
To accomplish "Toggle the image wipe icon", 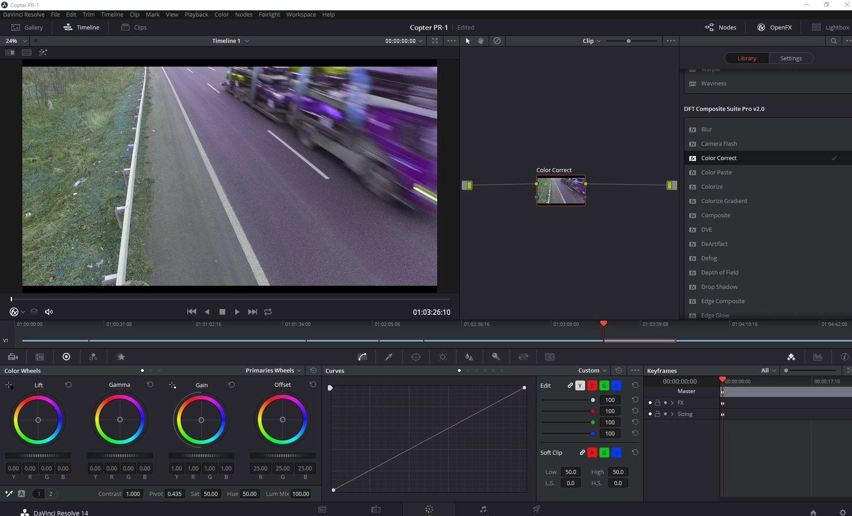I will click(x=9, y=52).
